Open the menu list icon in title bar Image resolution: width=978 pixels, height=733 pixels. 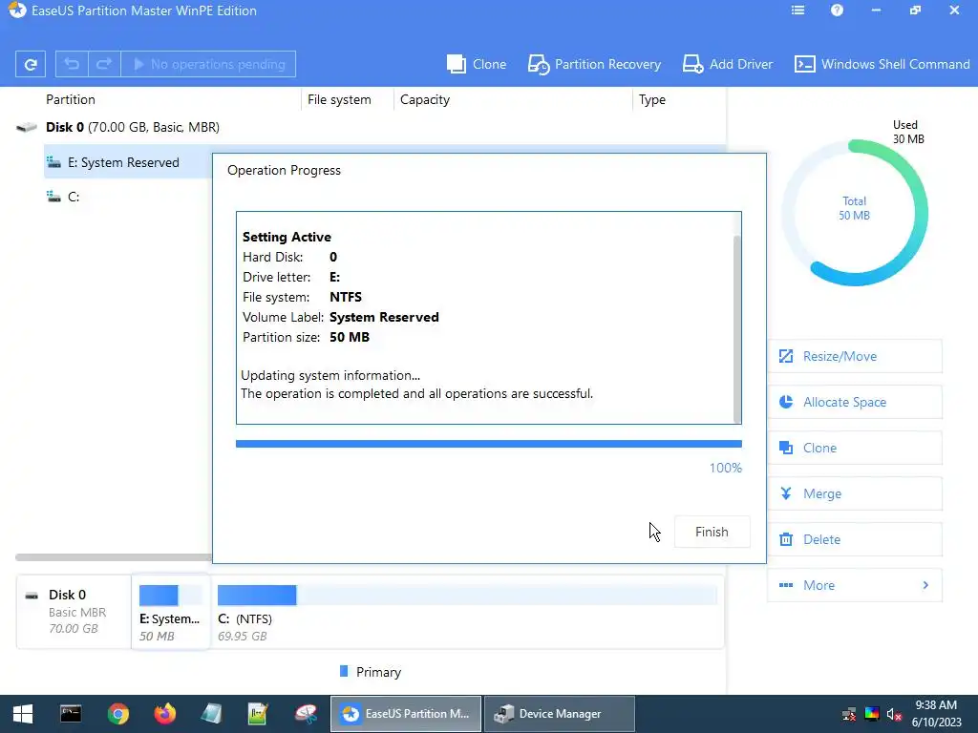coord(797,10)
